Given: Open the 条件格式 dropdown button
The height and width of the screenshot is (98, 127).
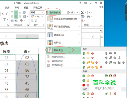Looking at the screenshot, I should [53, 13].
